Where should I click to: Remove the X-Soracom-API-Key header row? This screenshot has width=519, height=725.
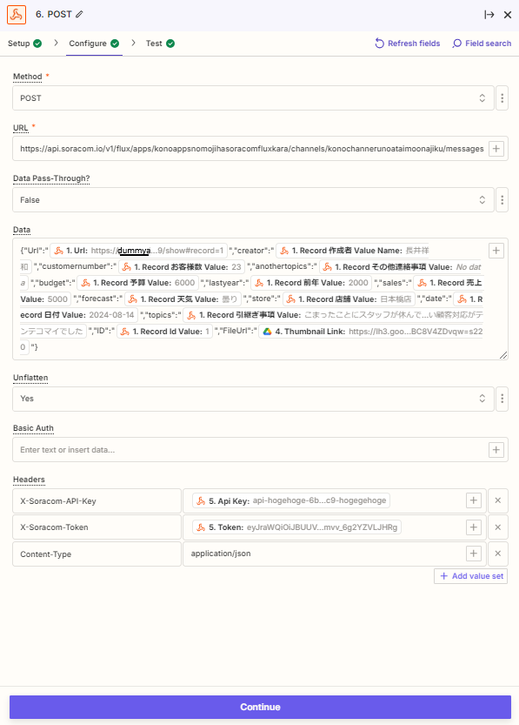(498, 500)
